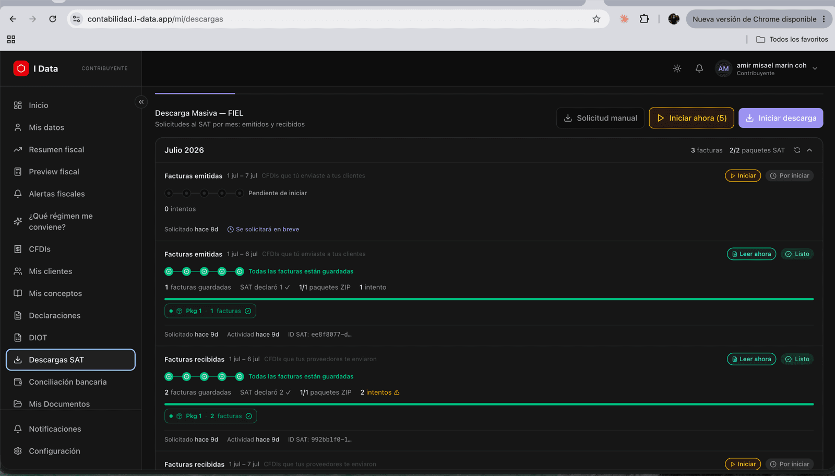Click the AM avatar circle
Image resolution: width=835 pixels, height=476 pixels.
723,68
